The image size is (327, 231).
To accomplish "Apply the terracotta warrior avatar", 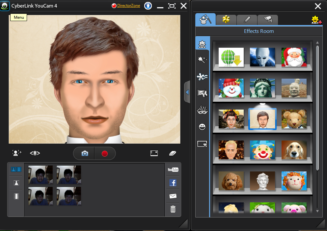I will (294, 88).
